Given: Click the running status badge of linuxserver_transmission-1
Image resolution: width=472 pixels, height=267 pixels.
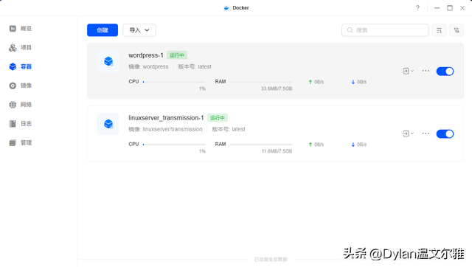Looking at the screenshot, I should [x=218, y=118].
